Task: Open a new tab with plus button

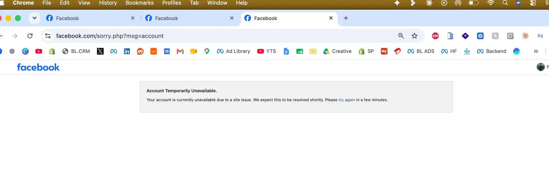Action: pyautogui.click(x=346, y=18)
